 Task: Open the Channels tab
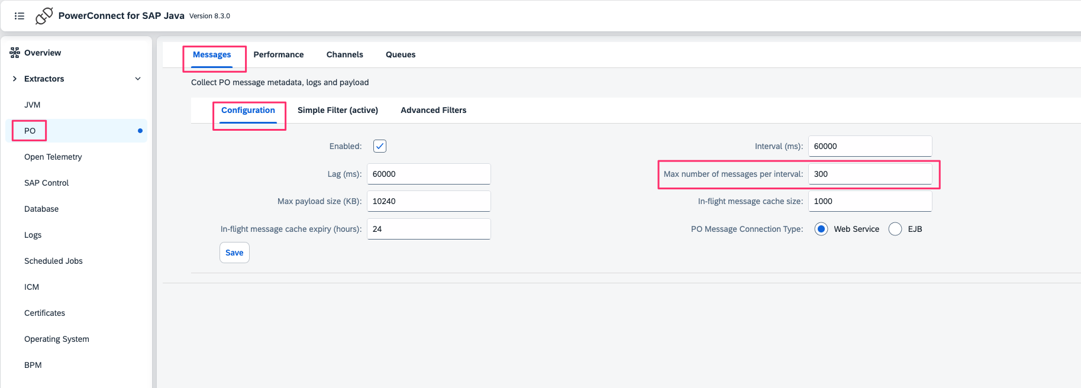(x=344, y=54)
